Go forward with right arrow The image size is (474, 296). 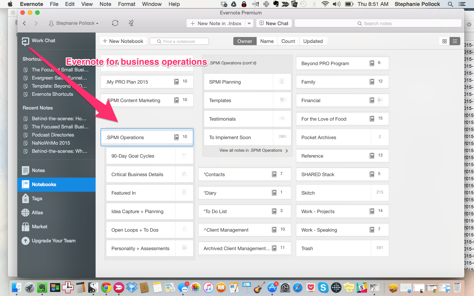[x=36, y=23]
